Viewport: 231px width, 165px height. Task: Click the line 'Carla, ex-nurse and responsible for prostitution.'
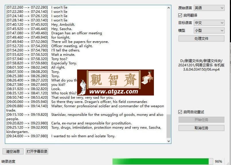(91, 123)
